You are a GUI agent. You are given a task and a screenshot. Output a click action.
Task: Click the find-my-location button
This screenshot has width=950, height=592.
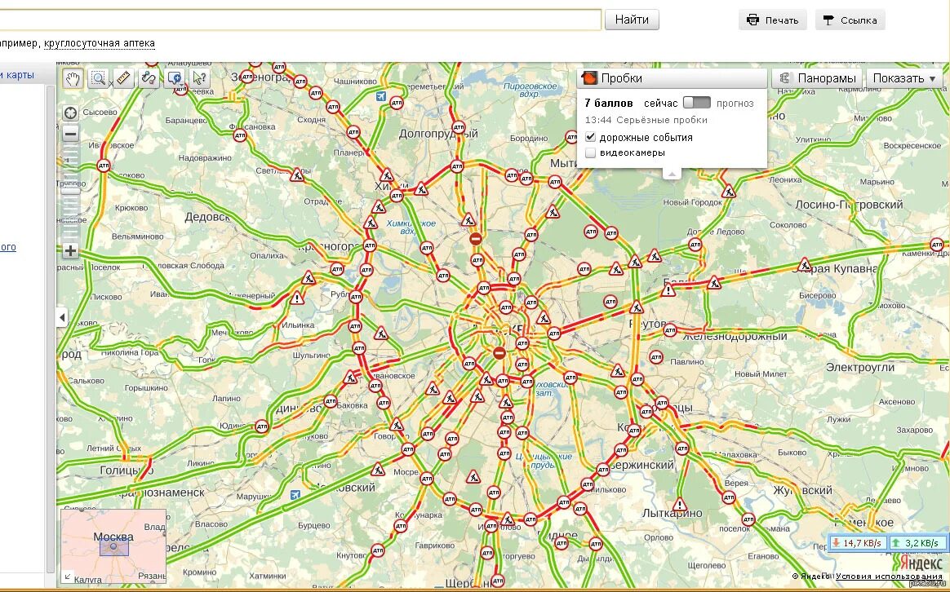pos(70,113)
